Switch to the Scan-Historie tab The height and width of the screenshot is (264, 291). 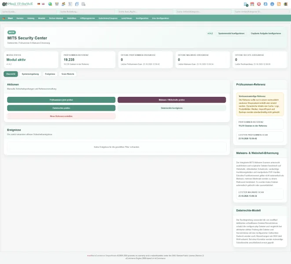point(68,74)
